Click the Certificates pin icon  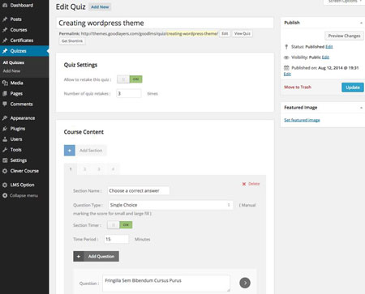pos(5,40)
